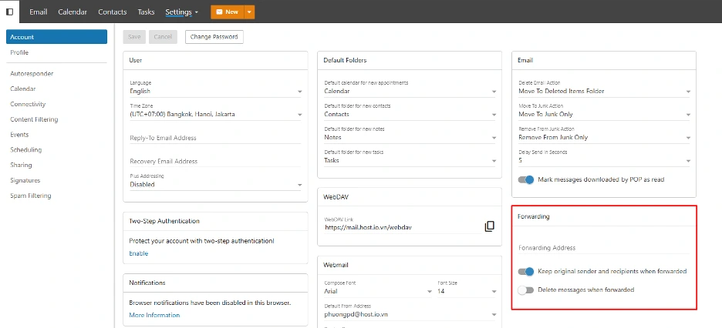Open Connectivity settings
The width and height of the screenshot is (722, 328).
pyautogui.click(x=28, y=104)
